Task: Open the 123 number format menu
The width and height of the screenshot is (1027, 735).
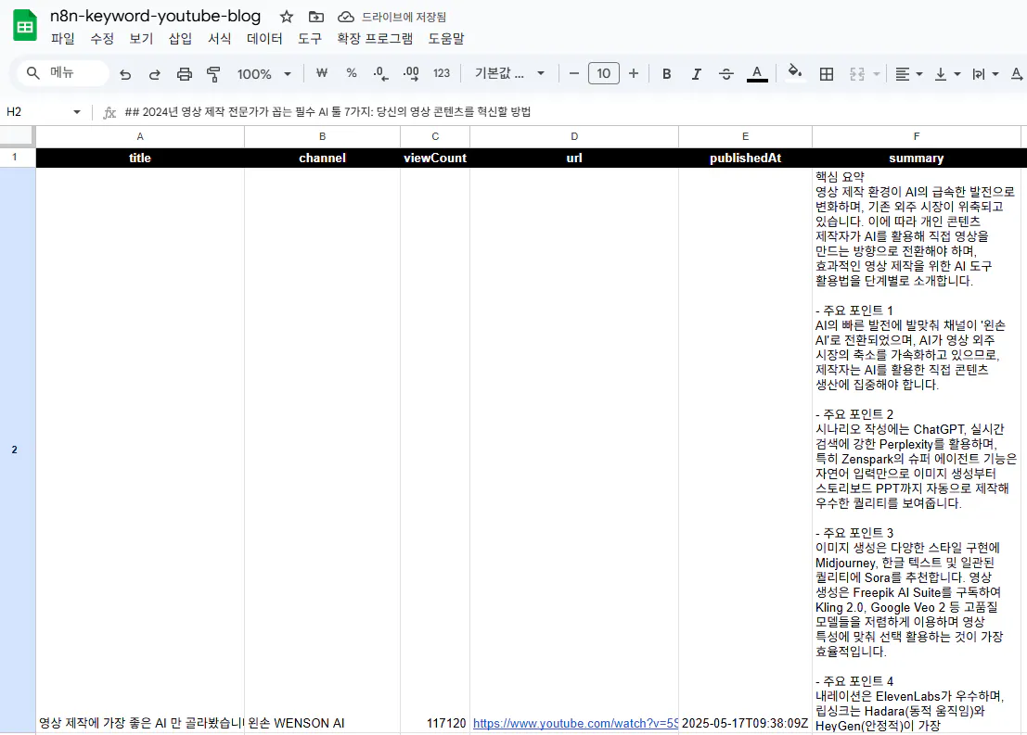Action: (442, 73)
